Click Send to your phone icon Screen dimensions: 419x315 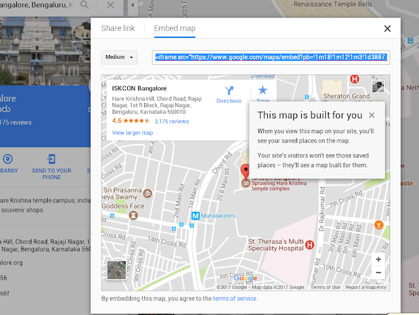[51, 159]
